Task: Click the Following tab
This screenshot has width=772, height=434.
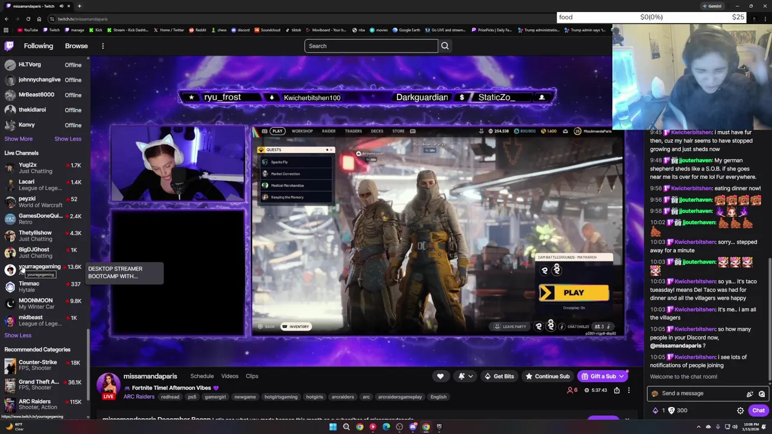Action: click(x=38, y=46)
